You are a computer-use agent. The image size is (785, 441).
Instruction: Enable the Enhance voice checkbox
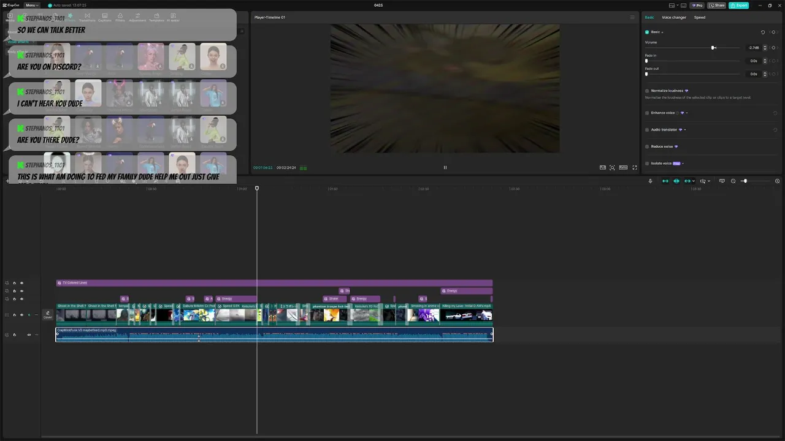click(647, 113)
